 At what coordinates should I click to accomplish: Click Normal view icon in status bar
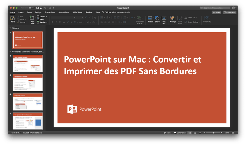190,133
